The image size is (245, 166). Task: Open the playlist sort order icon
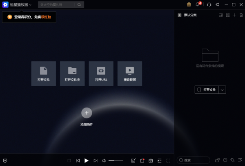221,15
